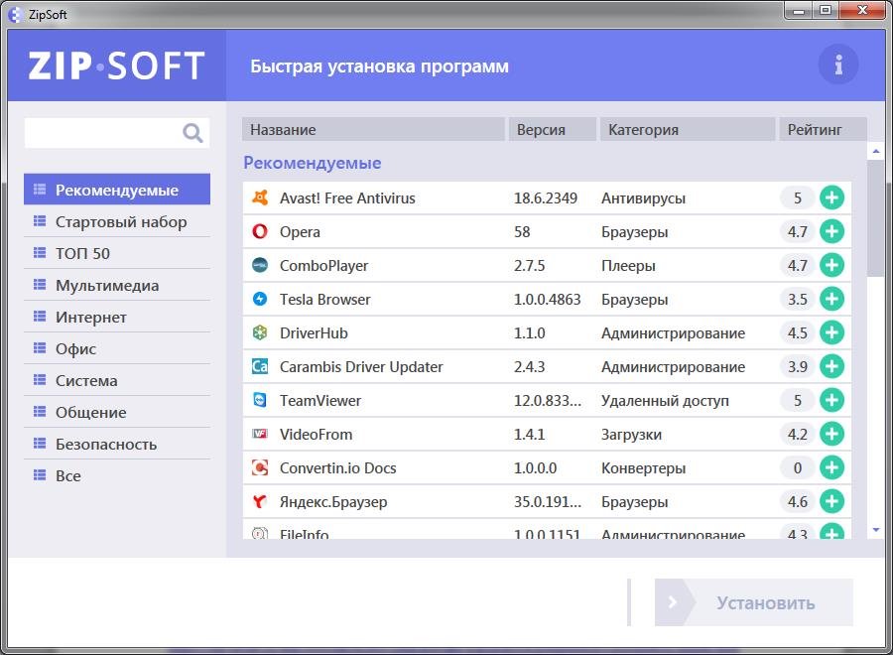
Task: Click the Антивирусы category cell
Action: (644, 198)
